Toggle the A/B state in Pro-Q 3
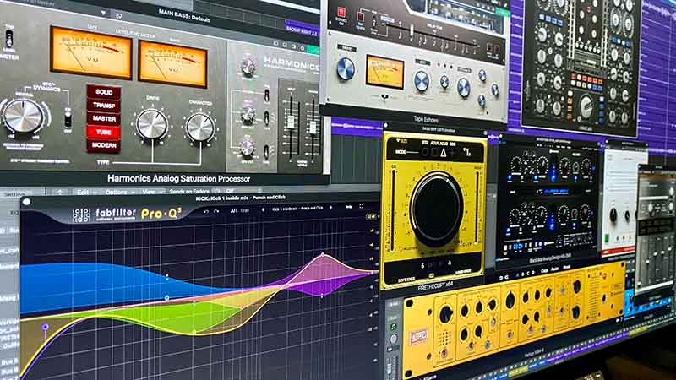 (x=234, y=210)
